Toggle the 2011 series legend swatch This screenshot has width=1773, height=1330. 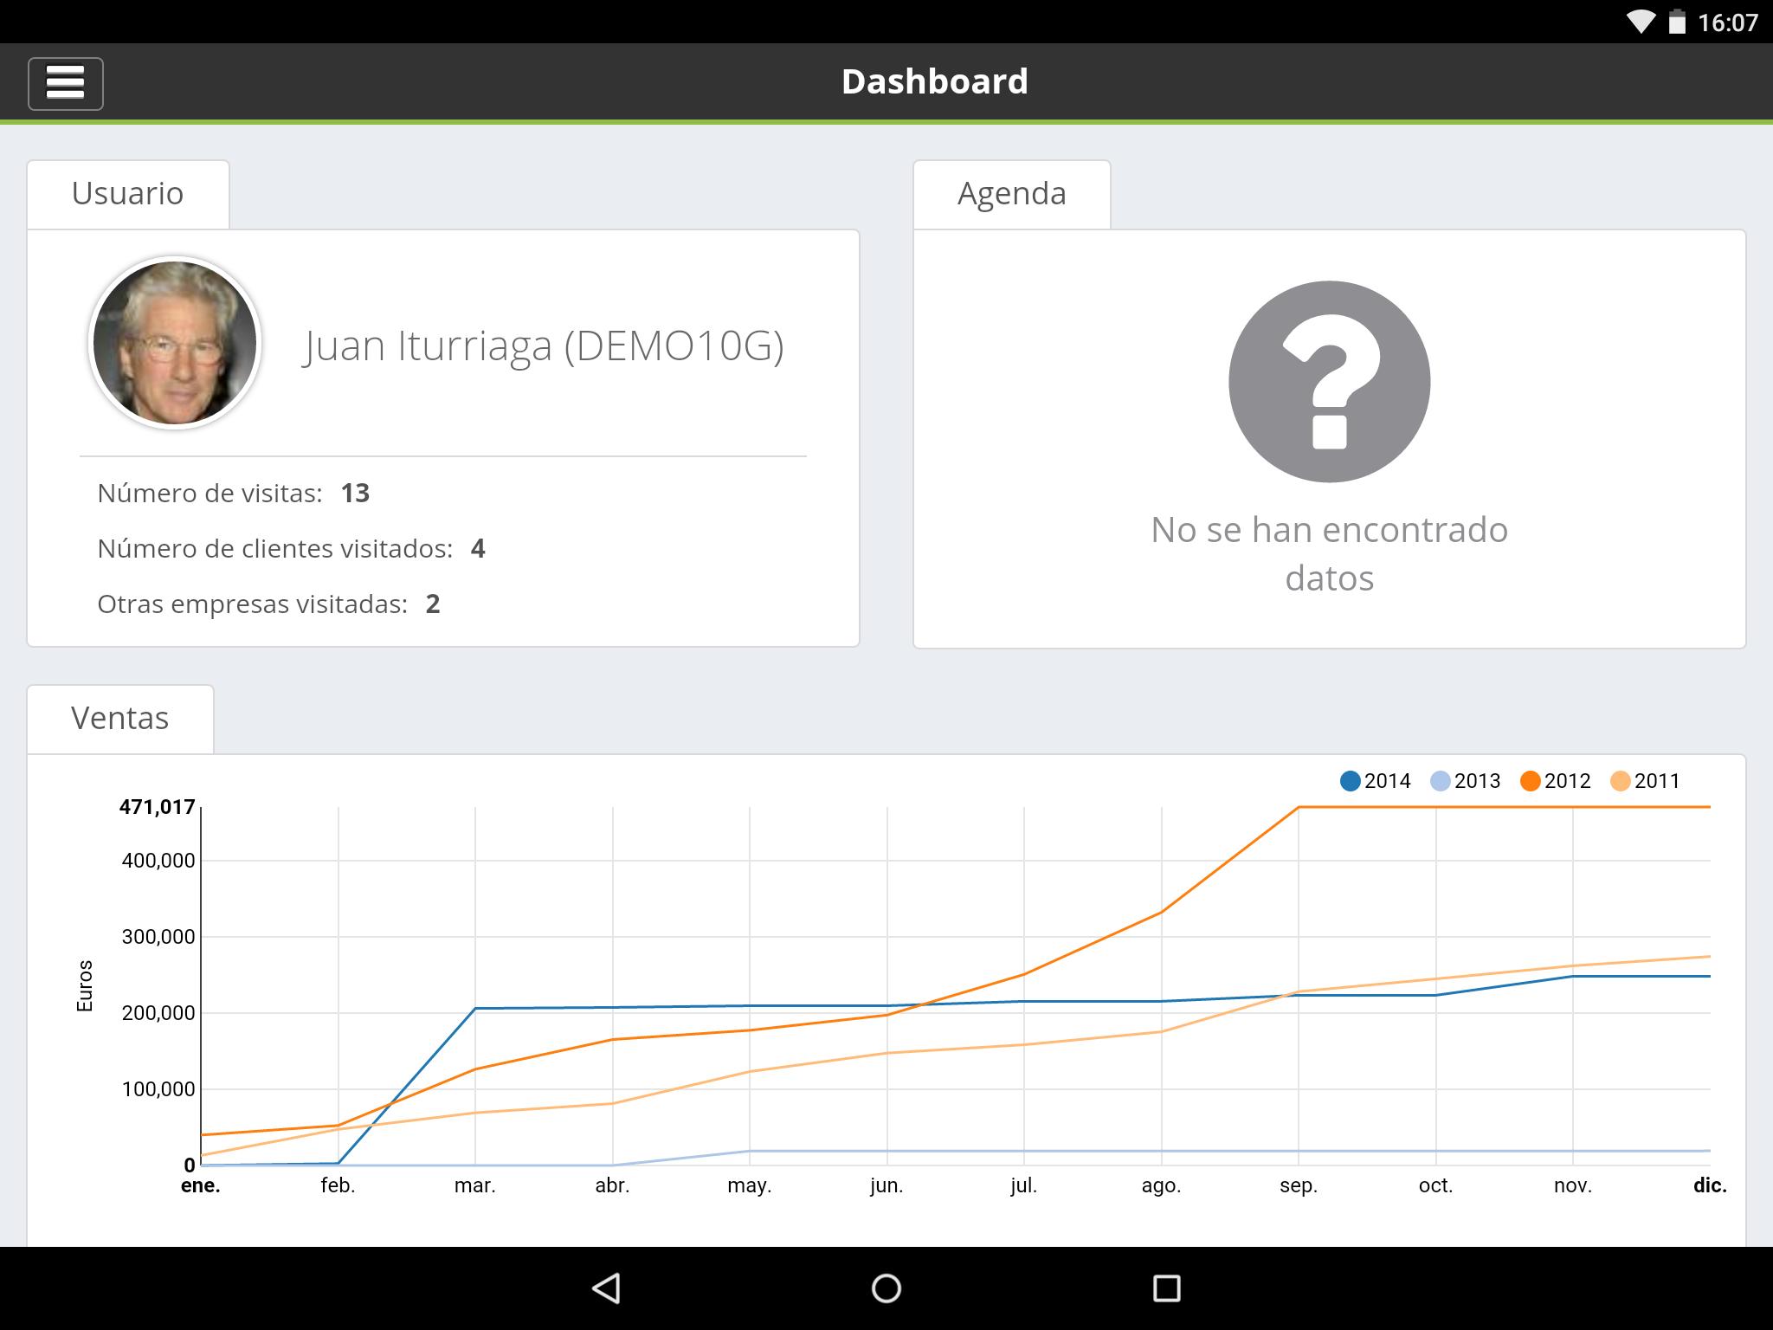(1620, 781)
